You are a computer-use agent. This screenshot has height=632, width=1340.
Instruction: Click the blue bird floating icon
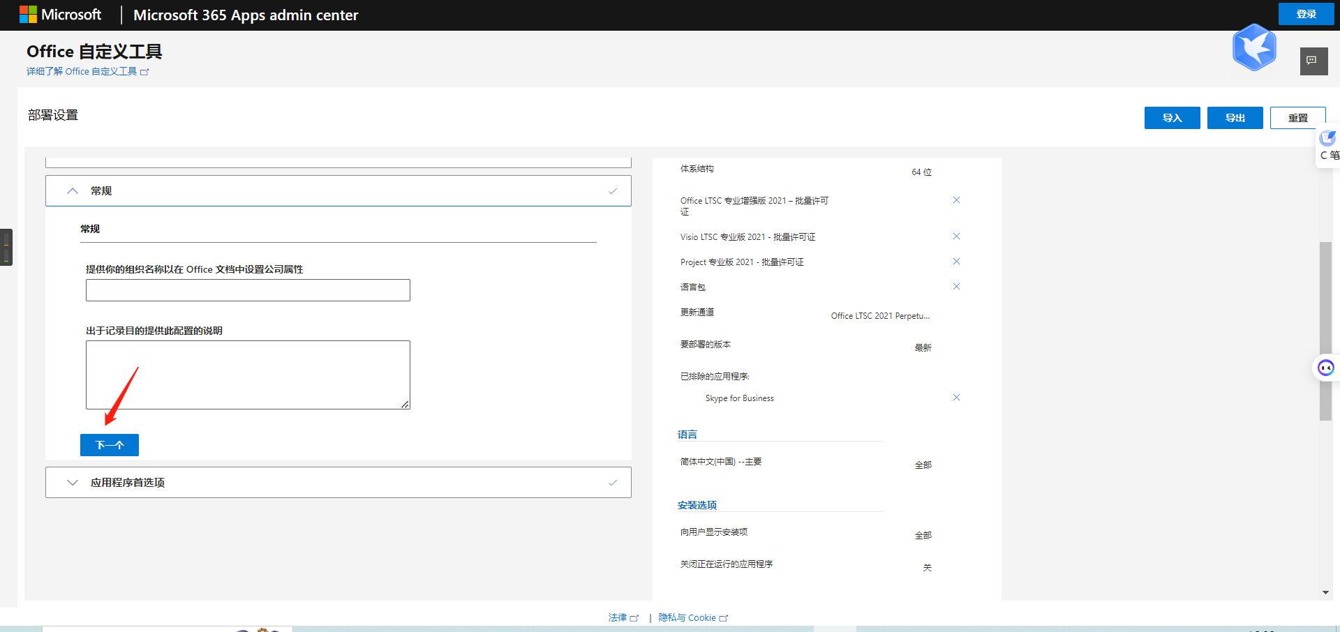(1254, 47)
